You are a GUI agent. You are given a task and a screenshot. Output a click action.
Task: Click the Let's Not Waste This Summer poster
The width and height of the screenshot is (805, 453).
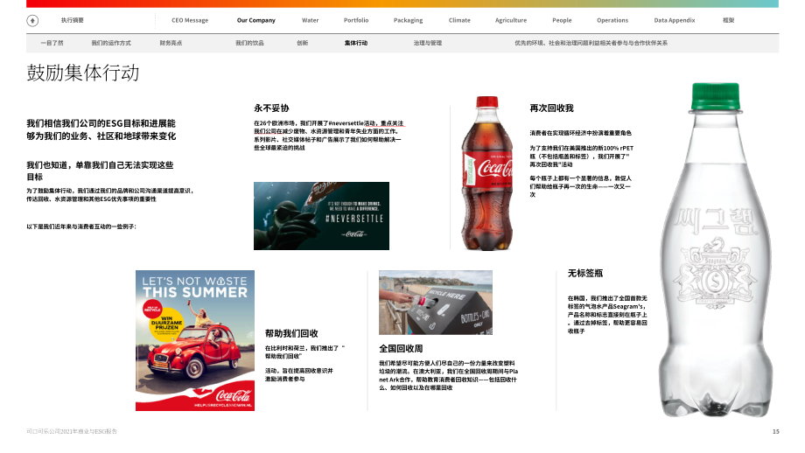click(x=195, y=341)
